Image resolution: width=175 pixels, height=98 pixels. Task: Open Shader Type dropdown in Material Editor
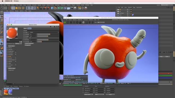pyautogui.click(x=44, y=32)
